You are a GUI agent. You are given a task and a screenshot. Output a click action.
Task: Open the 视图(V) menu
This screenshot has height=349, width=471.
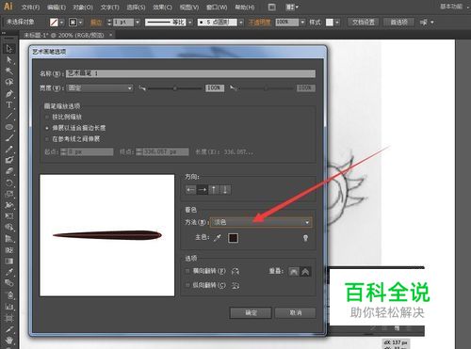189,7
